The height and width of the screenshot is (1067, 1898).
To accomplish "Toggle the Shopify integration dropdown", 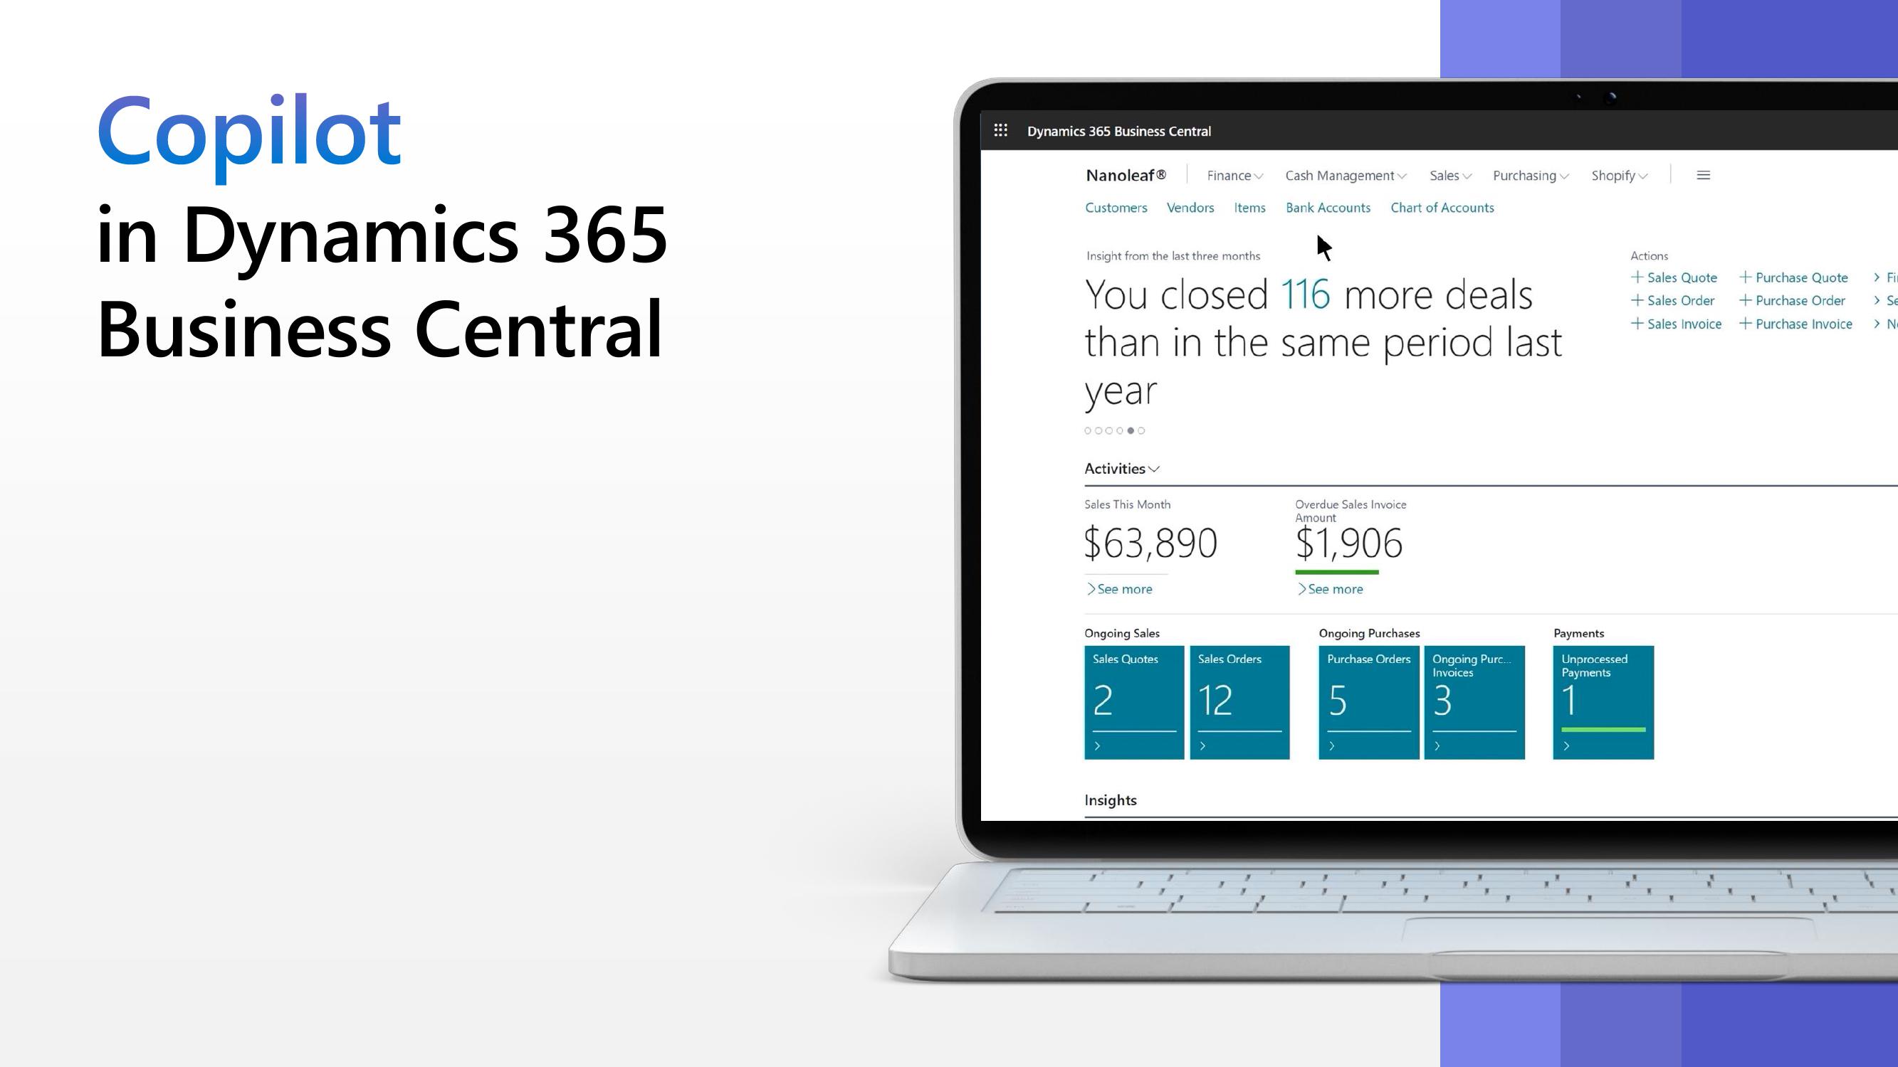I will (x=1619, y=174).
